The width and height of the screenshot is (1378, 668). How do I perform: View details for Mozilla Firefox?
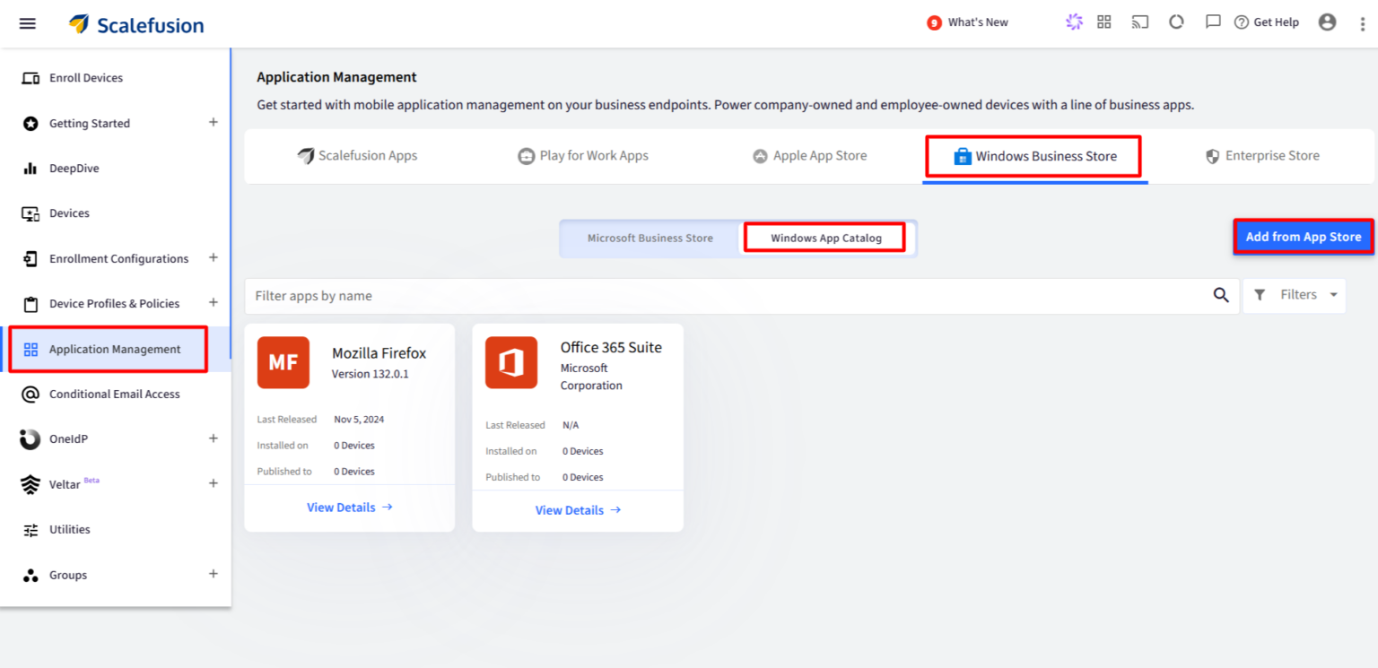click(x=349, y=508)
